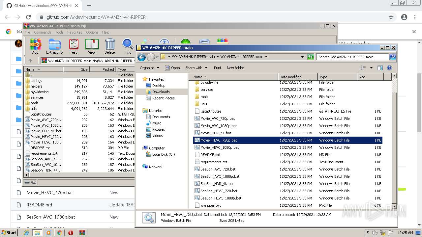Click the Find icon in WinRAR
Screen dimensions: 422x237
point(128,46)
